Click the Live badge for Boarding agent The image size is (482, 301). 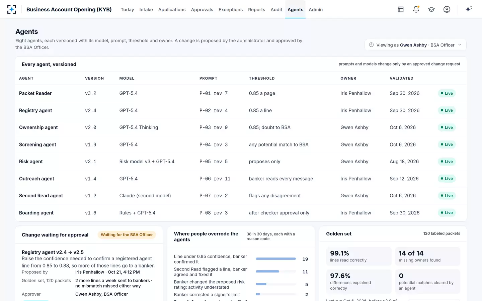pyautogui.click(x=447, y=213)
